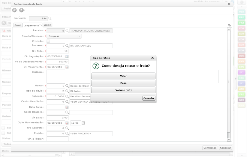This screenshot has height=157, width=247.
Task: Open Dt. Negociação calendar picker
Action: coord(67,56)
